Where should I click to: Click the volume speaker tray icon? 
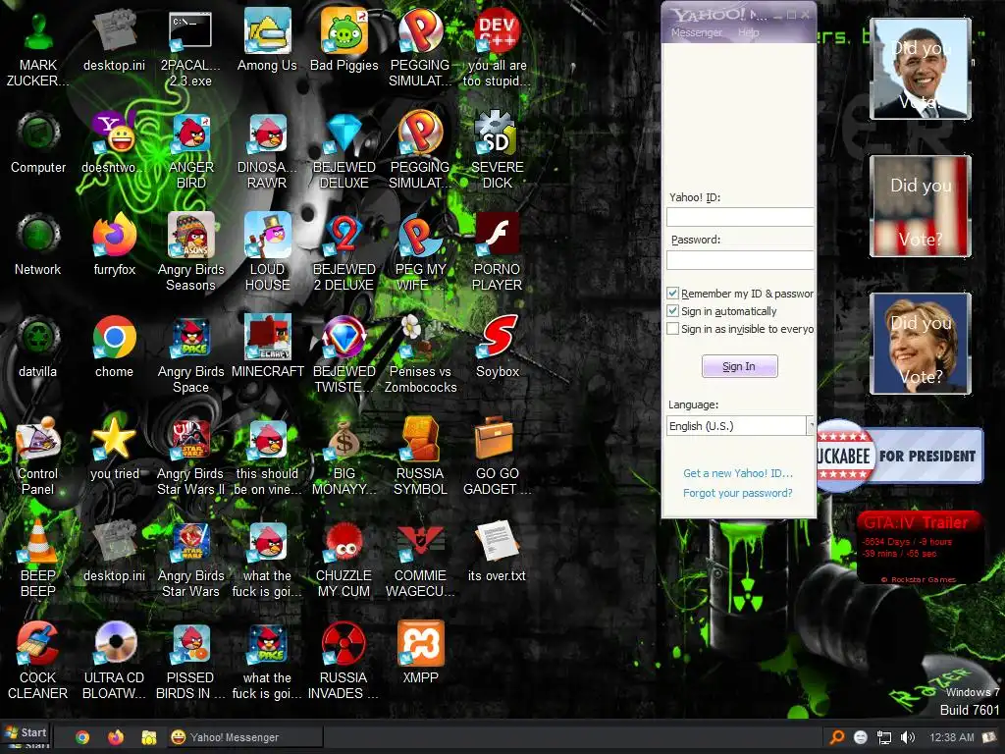pos(908,737)
